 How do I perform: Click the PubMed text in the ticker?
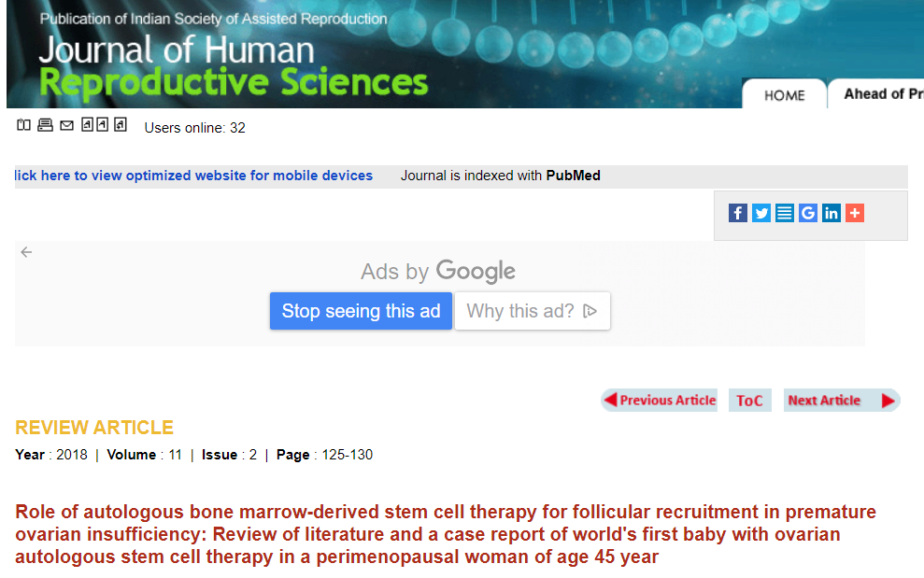tap(573, 176)
